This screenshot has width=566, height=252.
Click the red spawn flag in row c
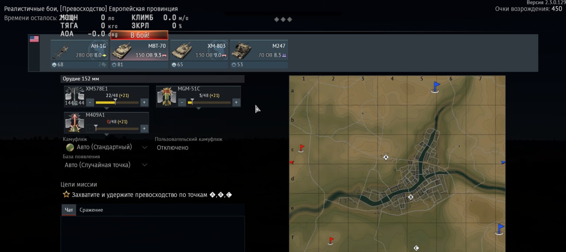pyautogui.click(x=301, y=148)
